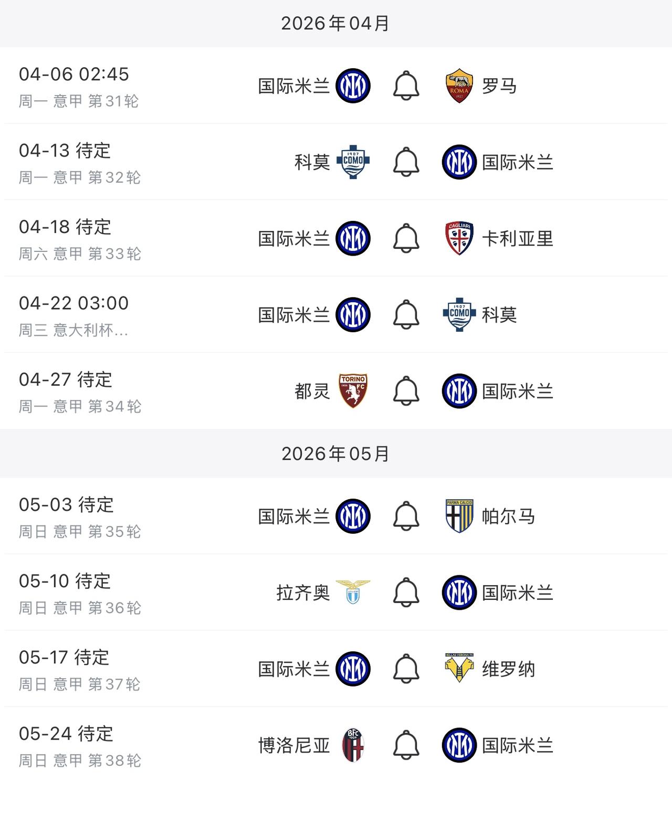Open team page for 博洛尼亚
Image resolution: width=672 pixels, height=835 pixels.
click(294, 745)
